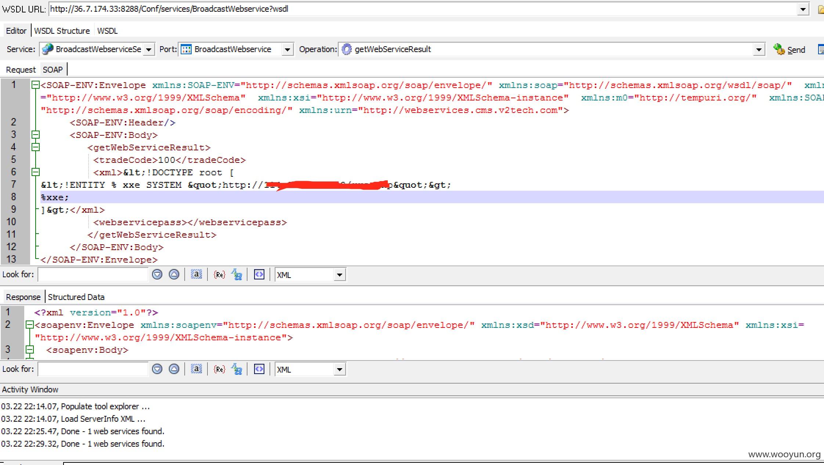Open the Operation dropdown arrow
The width and height of the screenshot is (824, 465).
[x=759, y=50]
